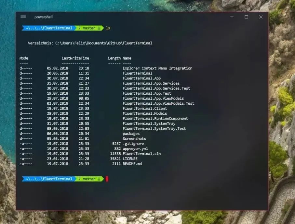Click the Verzeichnis path line

tap(90, 43)
